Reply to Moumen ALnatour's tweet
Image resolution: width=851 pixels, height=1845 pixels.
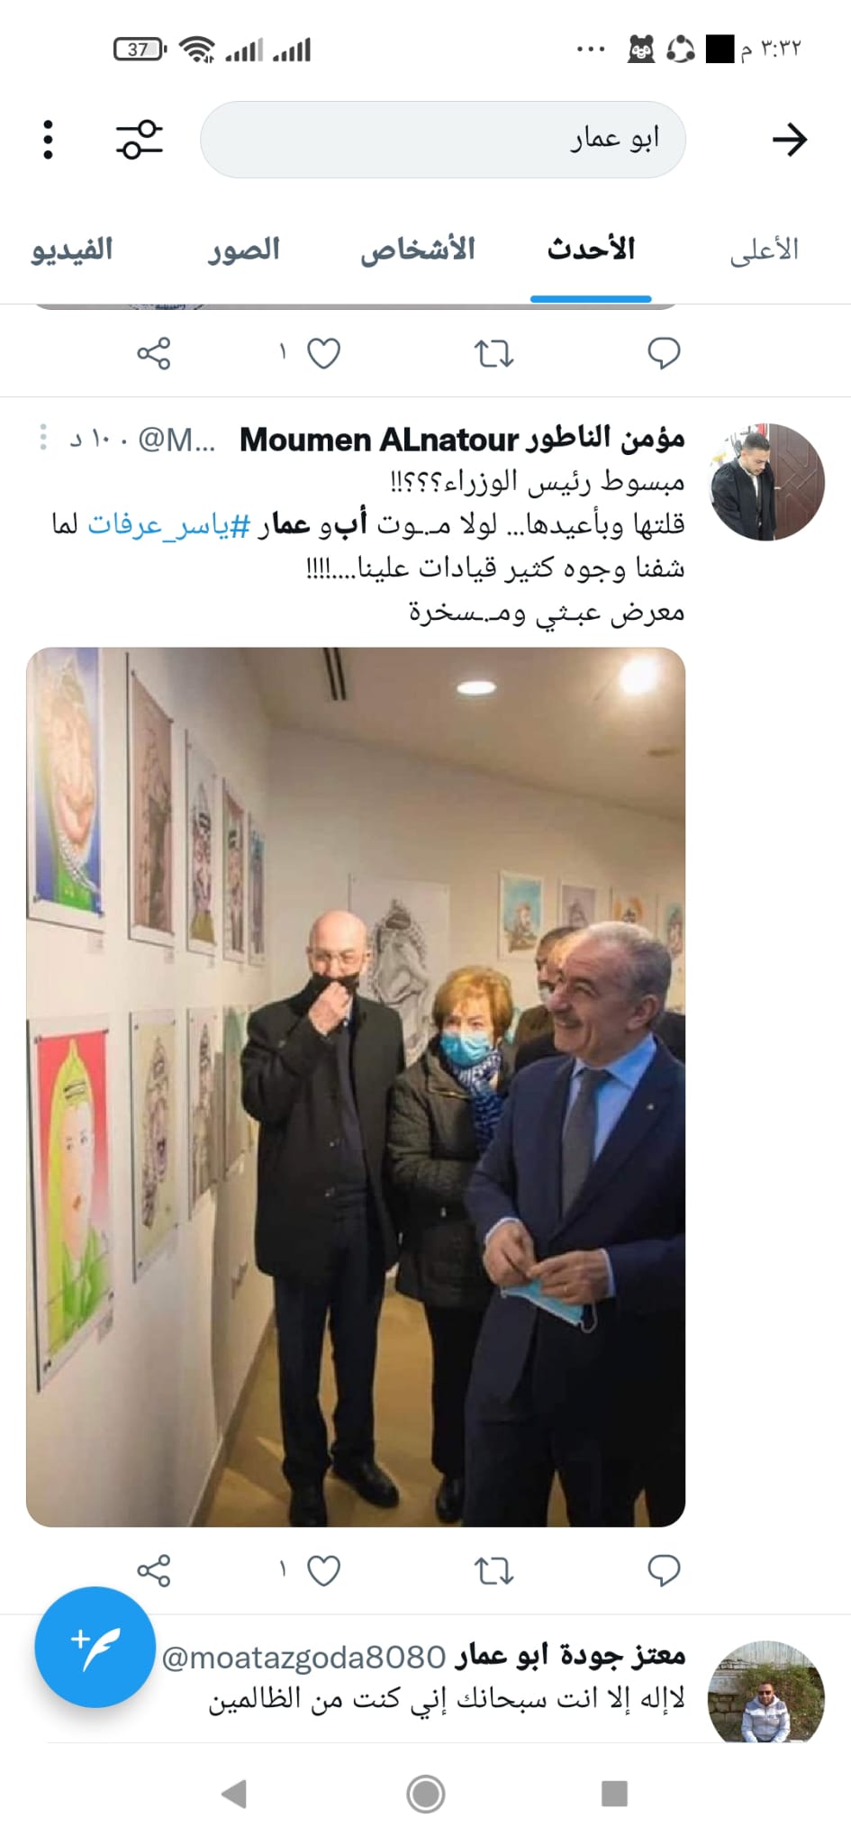pyautogui.click(x=664, y=1571)
